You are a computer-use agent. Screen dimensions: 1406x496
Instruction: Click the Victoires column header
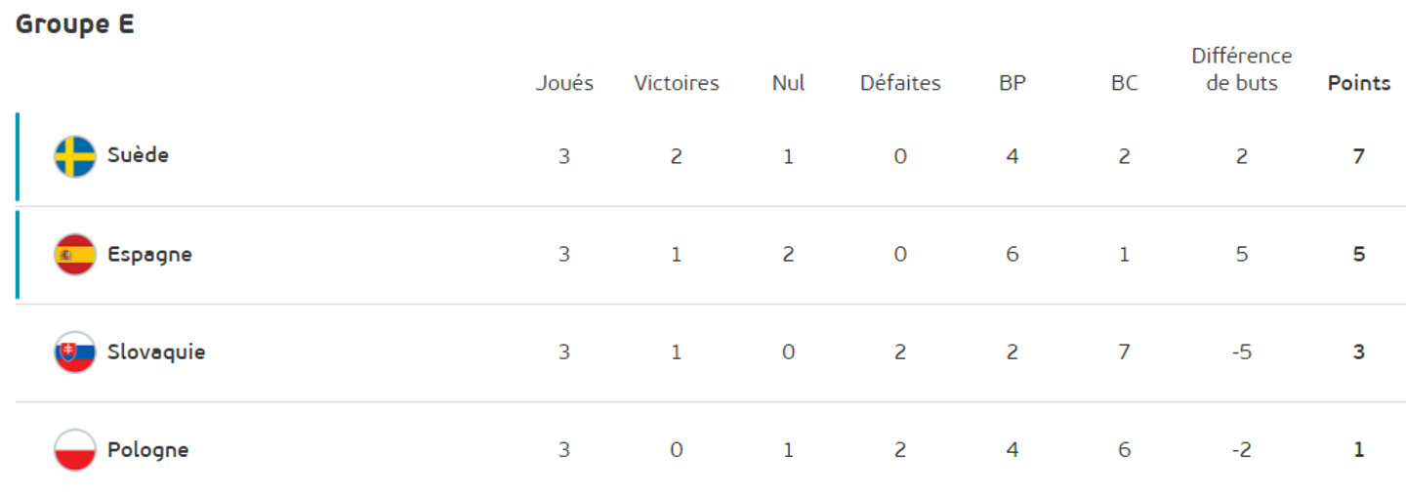(677, 83)
